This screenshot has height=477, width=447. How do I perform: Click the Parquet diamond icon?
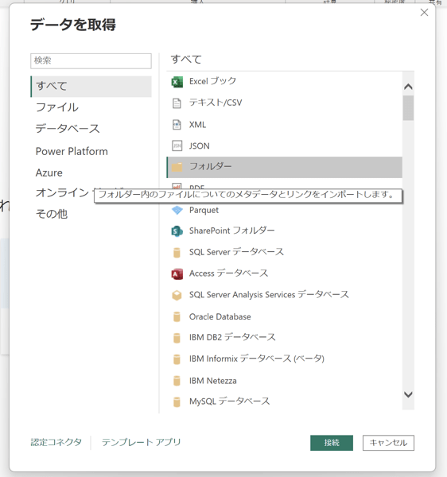point(177,210)
